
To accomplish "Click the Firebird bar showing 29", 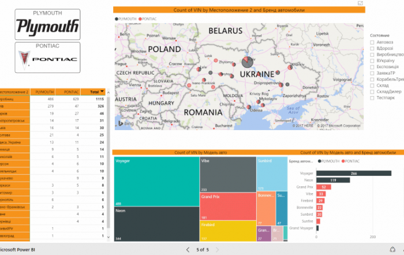I will click(320, 201).
